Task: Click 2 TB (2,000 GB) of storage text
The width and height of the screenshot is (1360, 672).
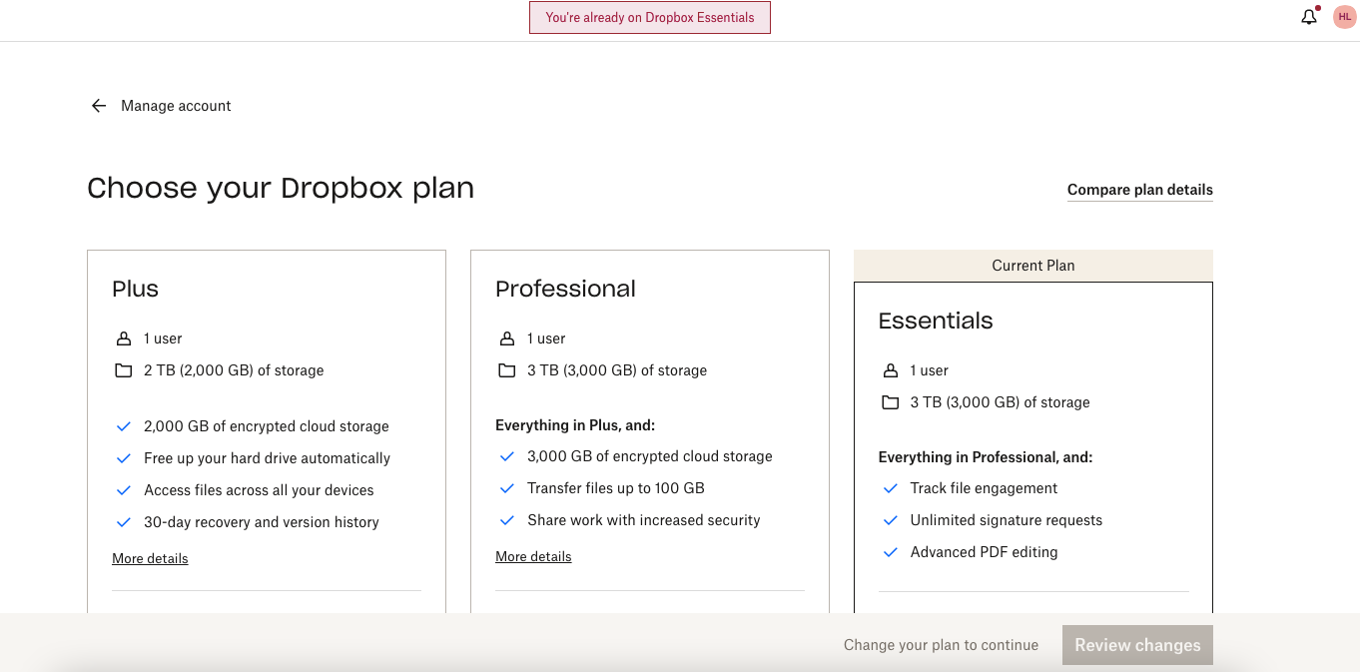Action: pos(234,370)
